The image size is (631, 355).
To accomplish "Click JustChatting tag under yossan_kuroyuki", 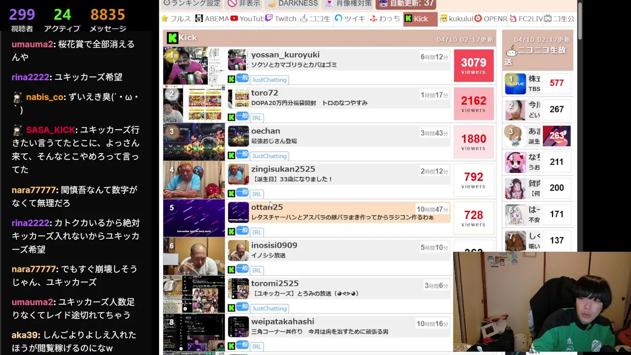I will (x=269, y=79).
